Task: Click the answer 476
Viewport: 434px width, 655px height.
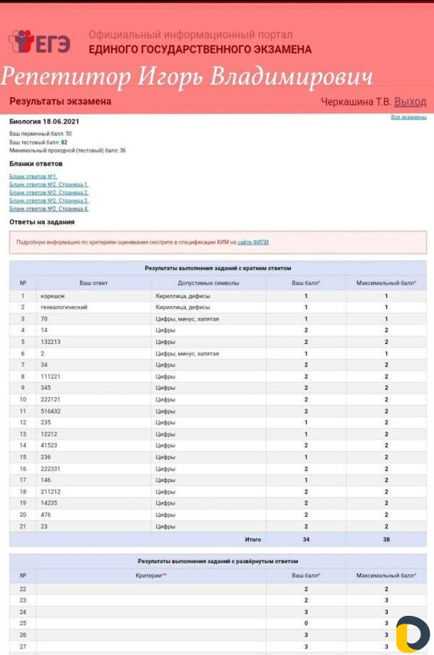Action: (x=46, y=515)
